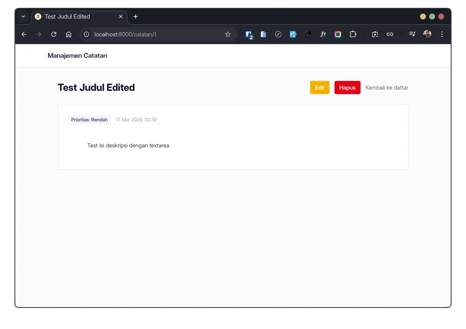Open the reading list music-note icon

(412, 34)
